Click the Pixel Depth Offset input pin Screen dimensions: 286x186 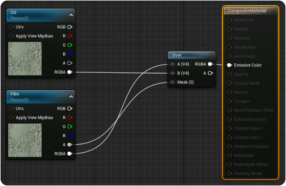pos(229,165)
